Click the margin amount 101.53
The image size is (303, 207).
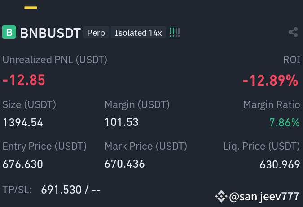pyautogui.click(x=122, y=122)
